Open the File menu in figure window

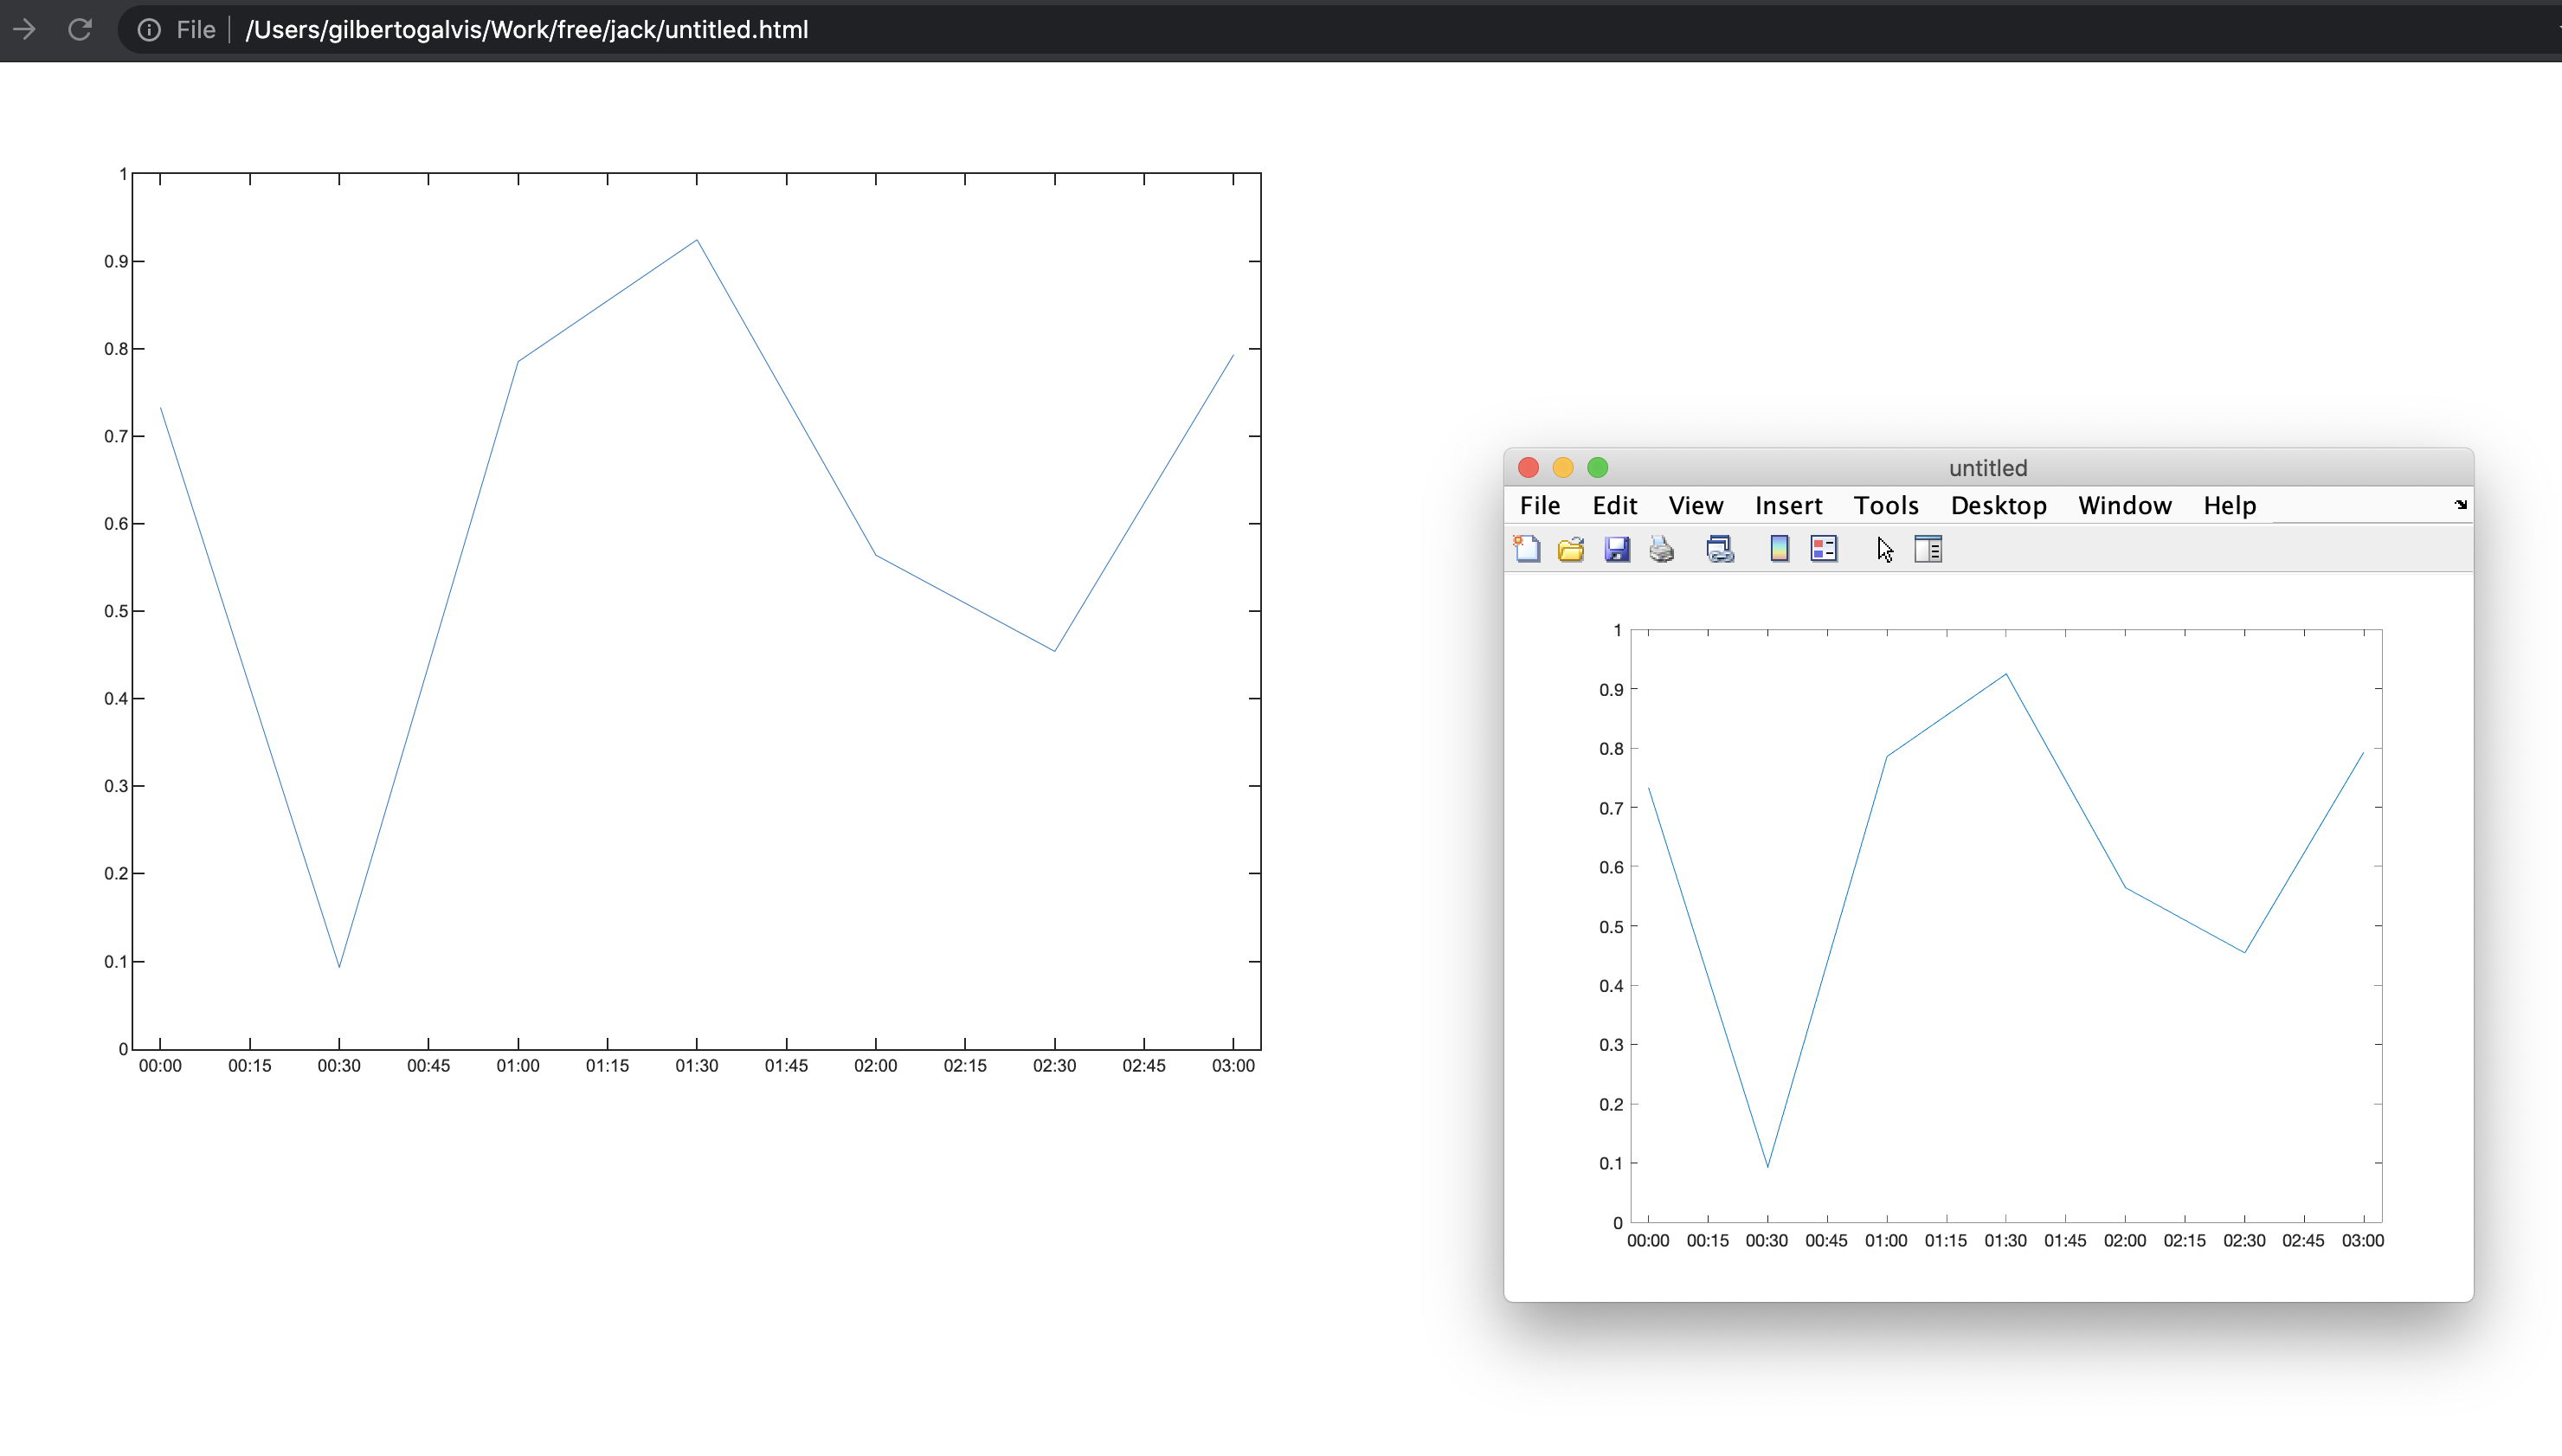(1540, 505)
